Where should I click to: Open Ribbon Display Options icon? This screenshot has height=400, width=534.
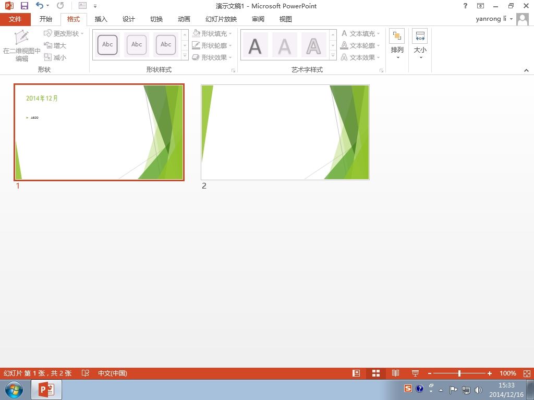(480, 6)
